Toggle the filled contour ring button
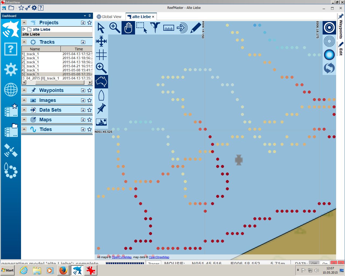 329,55
